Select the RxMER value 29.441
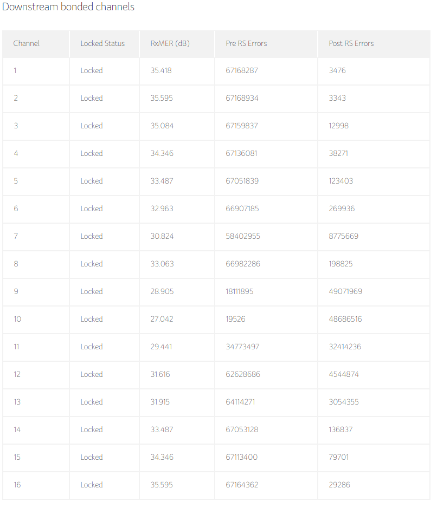Image resolution: width=437 pixels, height=508 pixels. click(x=161, y=347)
